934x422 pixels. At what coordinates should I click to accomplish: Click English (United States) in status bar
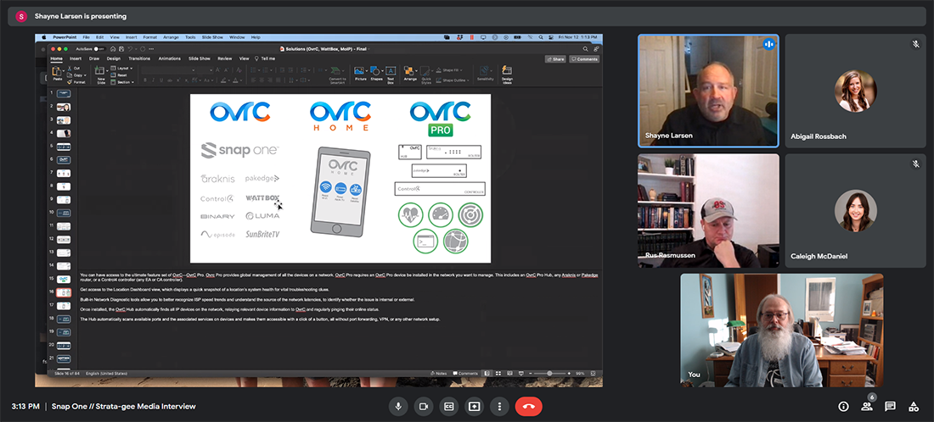(x=107, y=373)
